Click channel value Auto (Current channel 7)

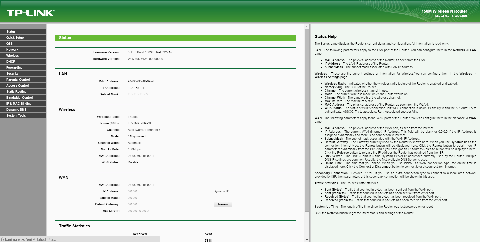coord(145,130)
